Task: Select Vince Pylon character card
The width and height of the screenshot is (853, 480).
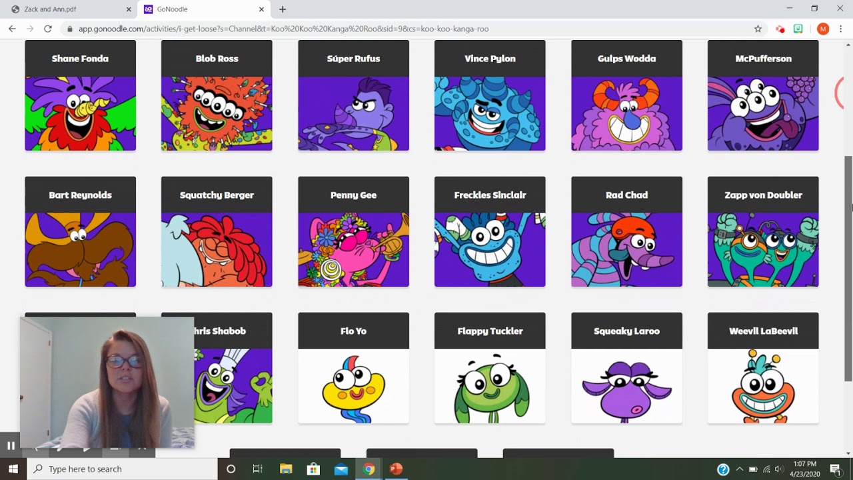Action: [490, 95]
